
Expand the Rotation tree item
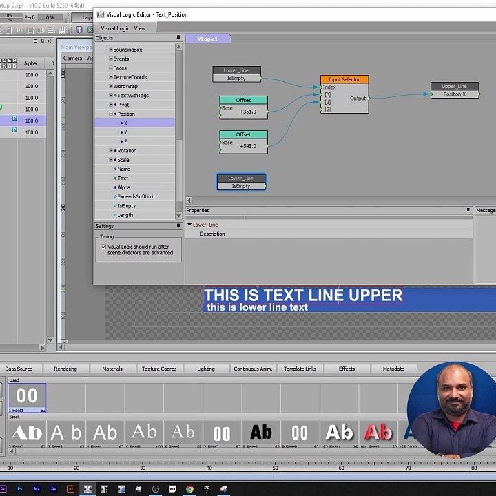[111, 151]
